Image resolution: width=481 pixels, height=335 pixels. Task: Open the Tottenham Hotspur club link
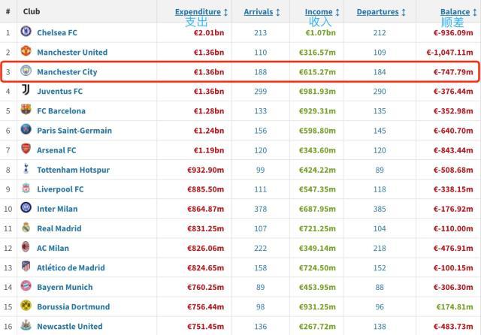73,170
